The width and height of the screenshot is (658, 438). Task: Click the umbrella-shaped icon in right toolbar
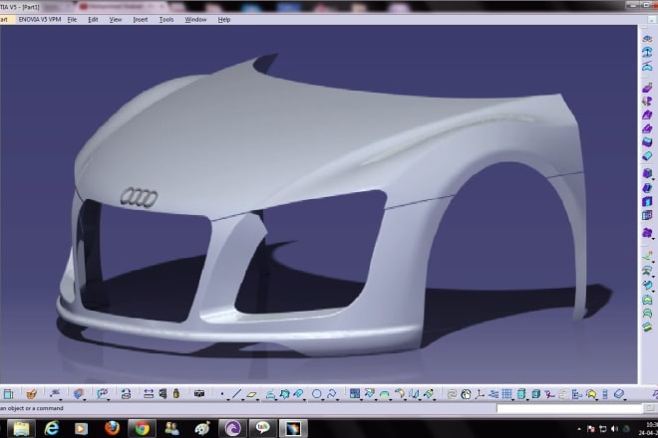tap(647, 52)
